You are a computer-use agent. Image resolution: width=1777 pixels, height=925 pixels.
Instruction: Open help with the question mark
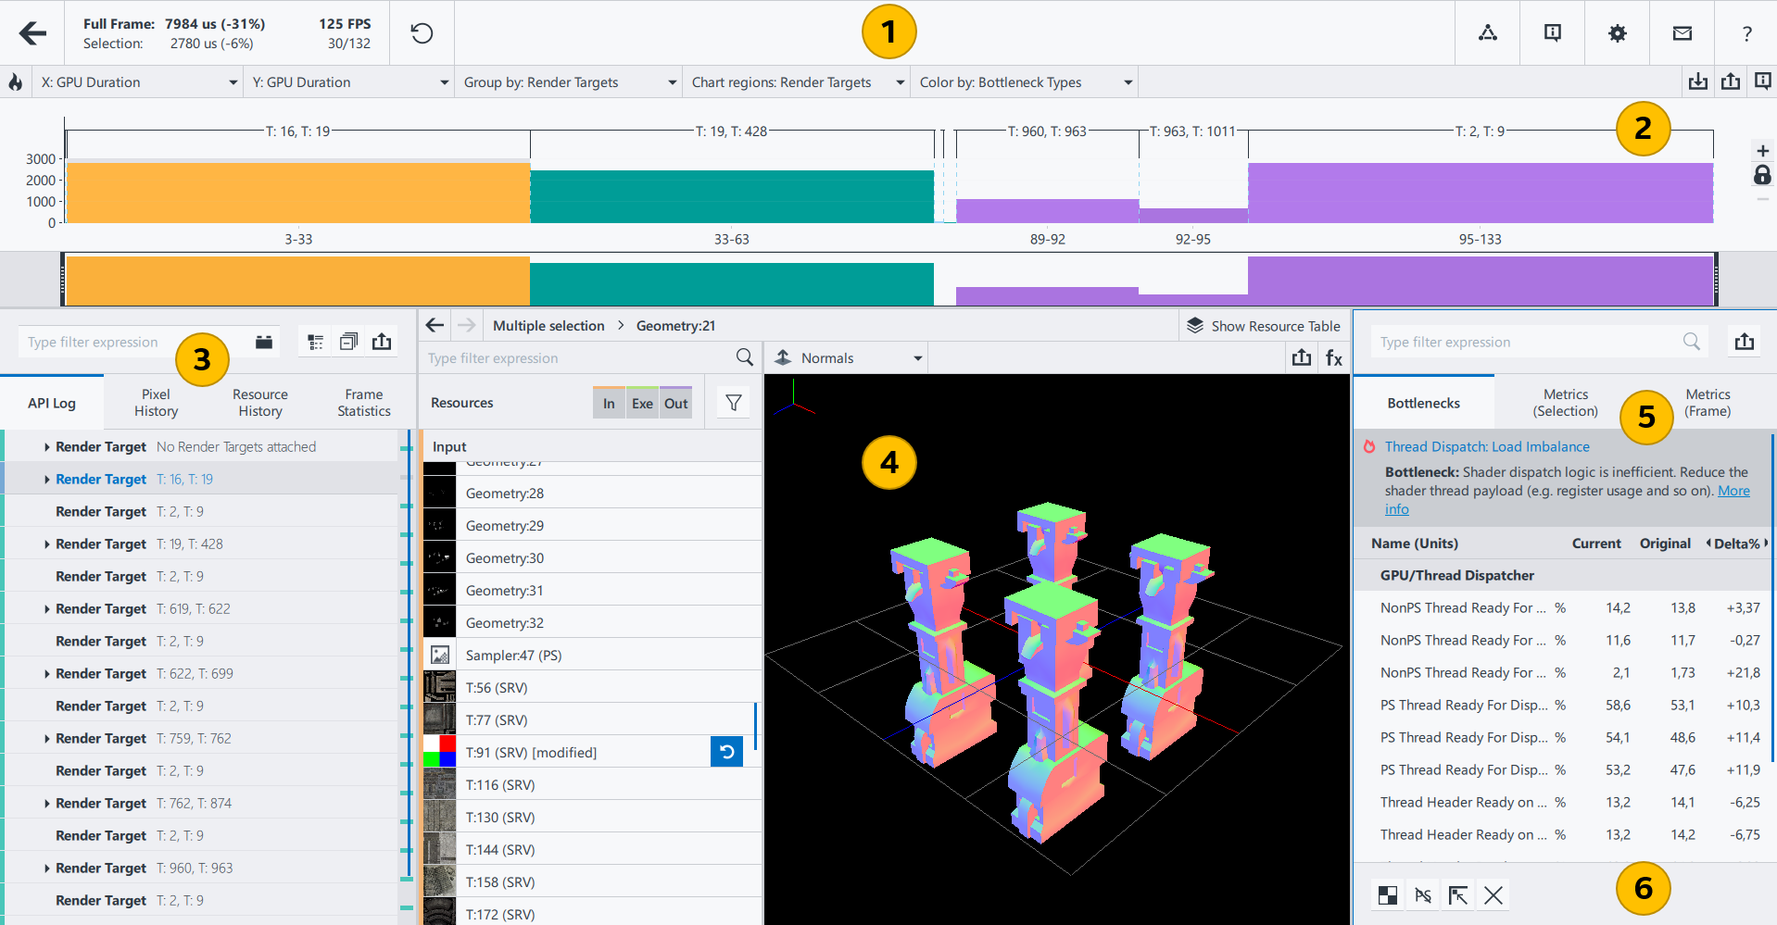1747,33
